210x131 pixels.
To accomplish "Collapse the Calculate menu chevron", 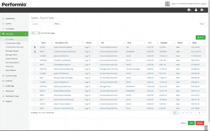I will pos(26,34).
